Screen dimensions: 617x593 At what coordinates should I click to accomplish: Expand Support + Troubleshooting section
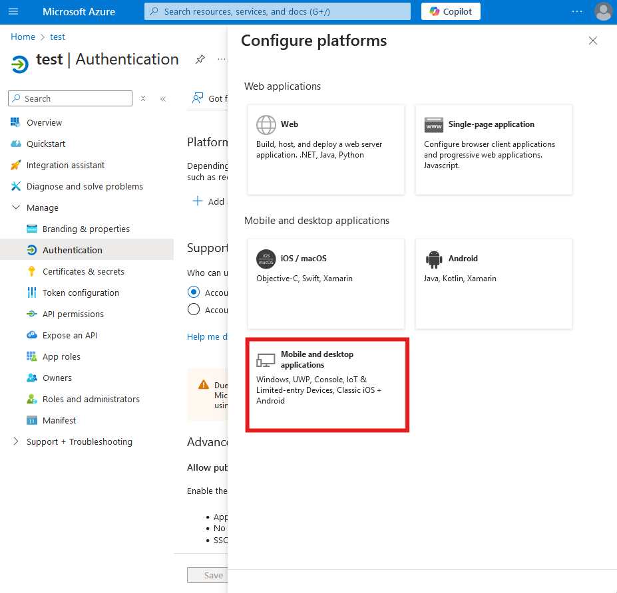(16, 441)
